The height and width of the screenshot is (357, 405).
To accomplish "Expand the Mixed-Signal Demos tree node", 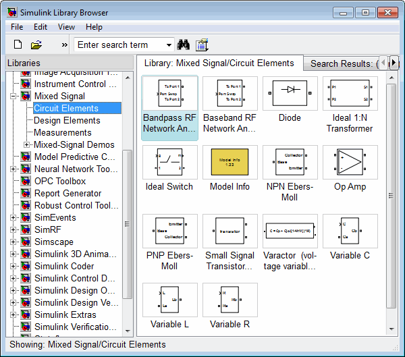I will (27, 145).
